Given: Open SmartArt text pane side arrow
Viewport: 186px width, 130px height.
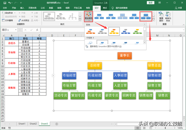Looking at the screenshot, I should pos(53,76).
